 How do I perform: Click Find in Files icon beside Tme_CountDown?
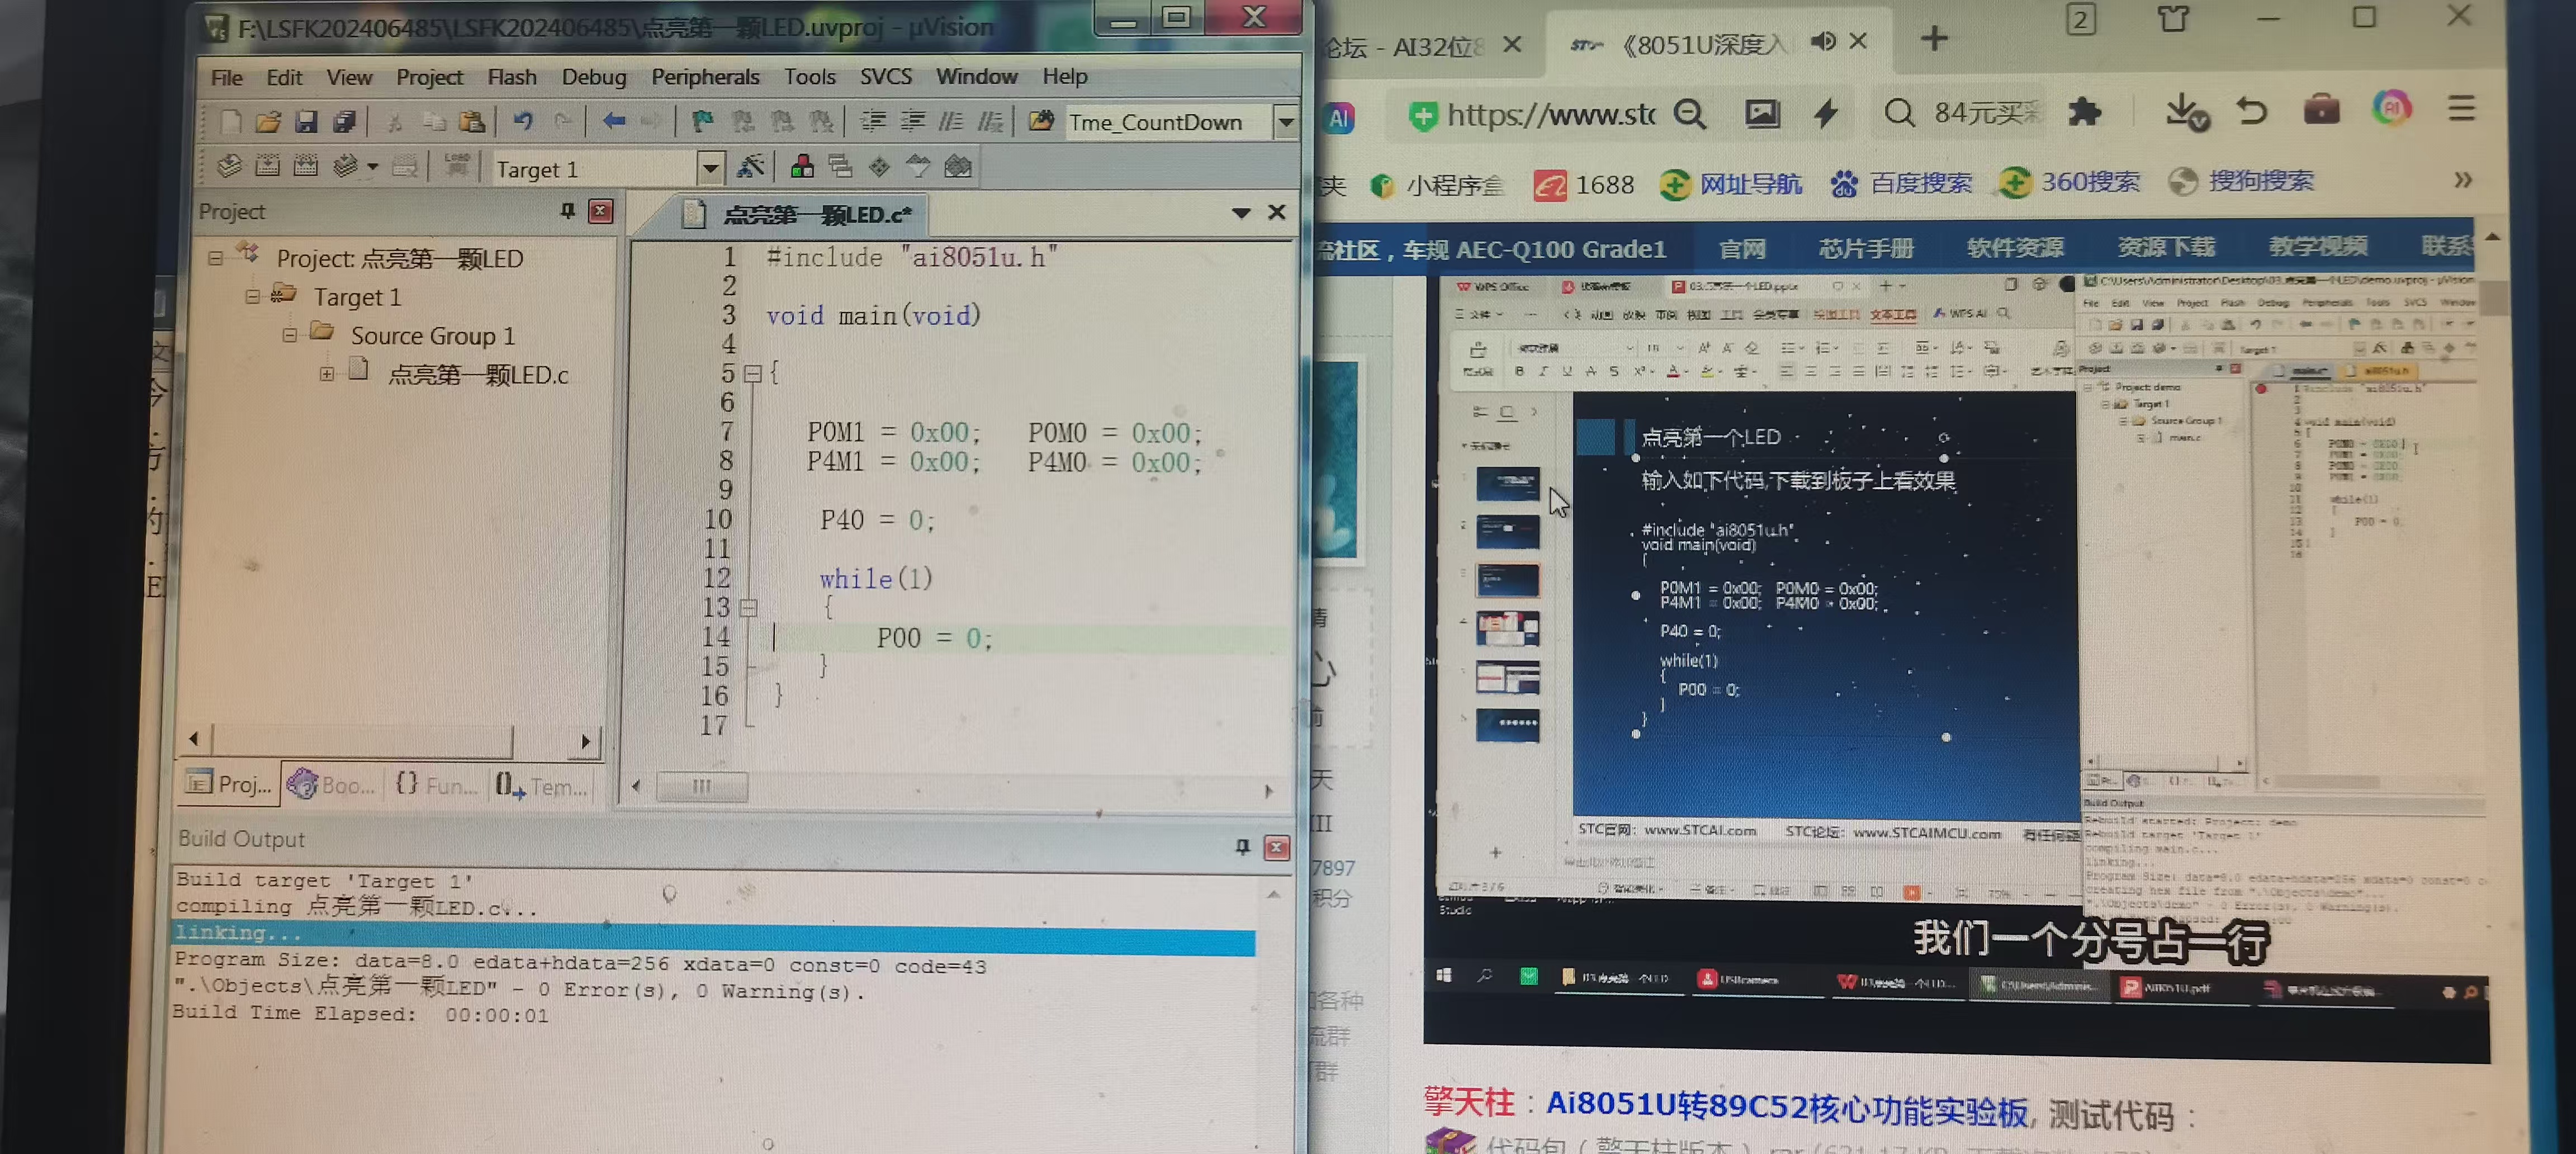coord(1041,122)
